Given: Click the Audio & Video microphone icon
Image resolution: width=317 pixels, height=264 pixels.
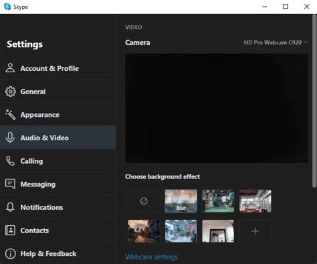Looking at the screenshot, I should coord(10,138).
